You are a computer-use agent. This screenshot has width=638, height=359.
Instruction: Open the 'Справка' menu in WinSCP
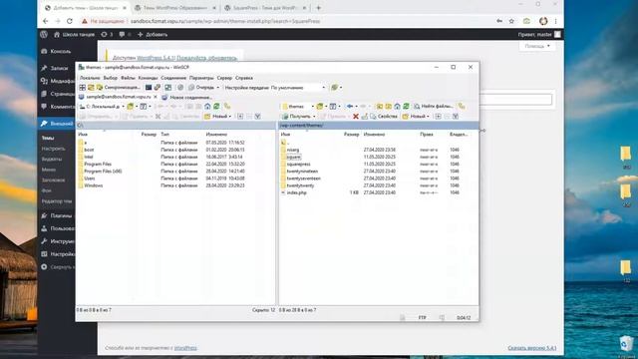point(244,78)
